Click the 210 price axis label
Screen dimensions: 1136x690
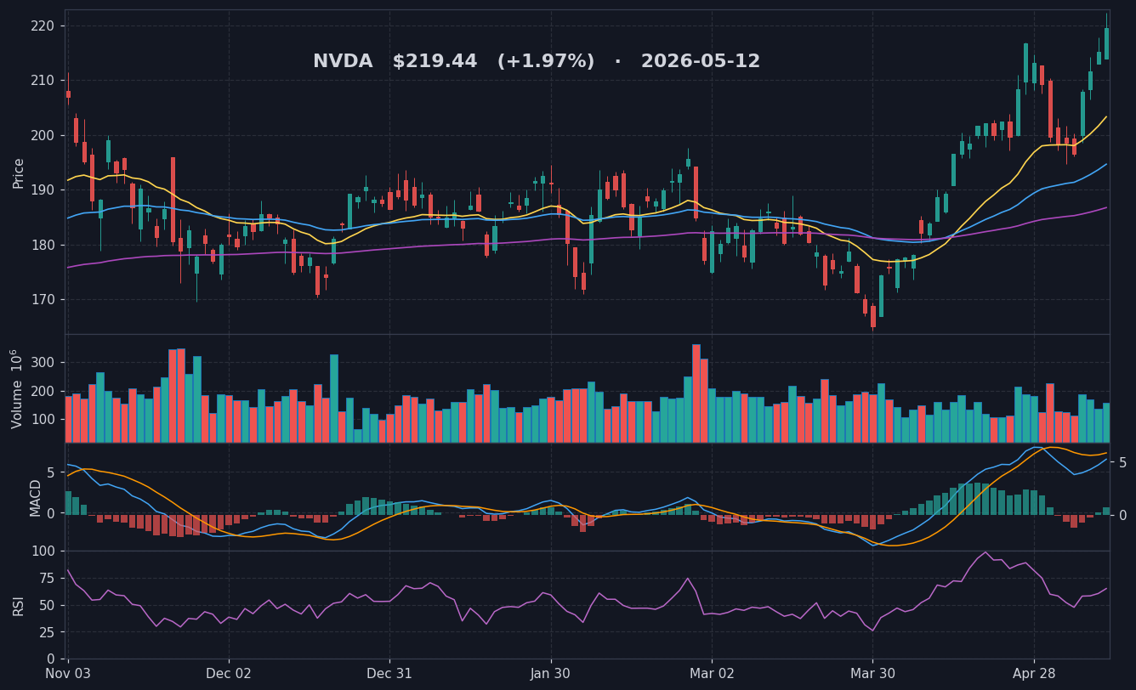43,81
